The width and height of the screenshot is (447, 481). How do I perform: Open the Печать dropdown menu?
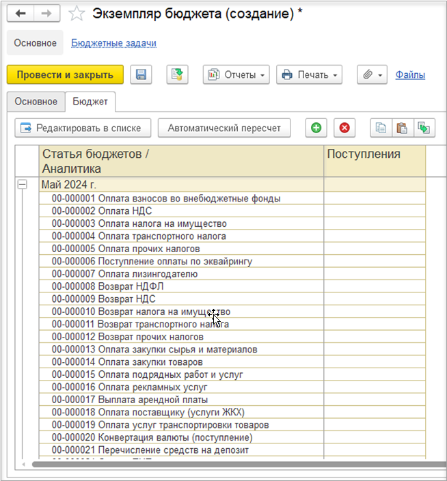coord(309,74)
